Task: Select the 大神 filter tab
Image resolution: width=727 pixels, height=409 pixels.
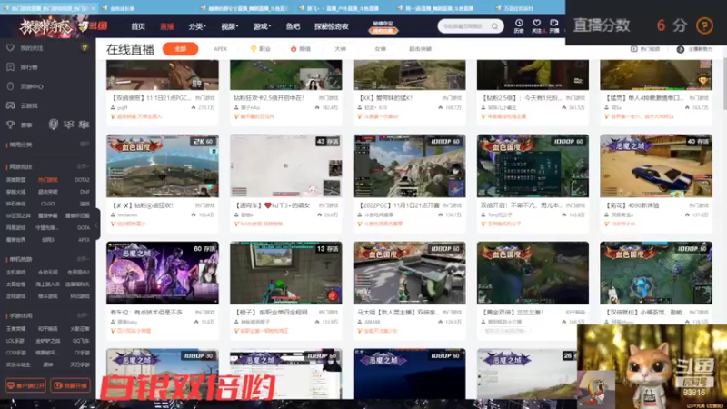Action: pyautogui.click(x=340, y=49)
